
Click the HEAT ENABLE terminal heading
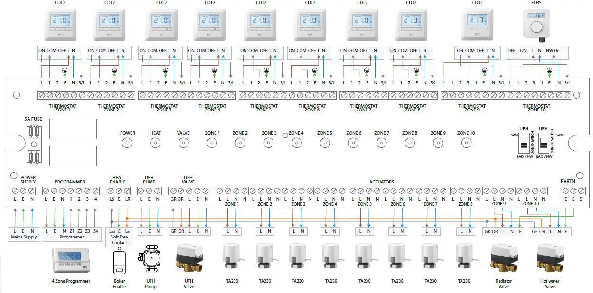[117, 180]
